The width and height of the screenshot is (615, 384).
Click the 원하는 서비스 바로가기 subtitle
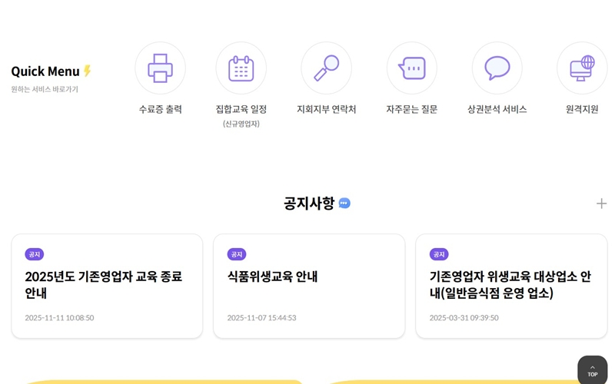(x=45, y=89)
